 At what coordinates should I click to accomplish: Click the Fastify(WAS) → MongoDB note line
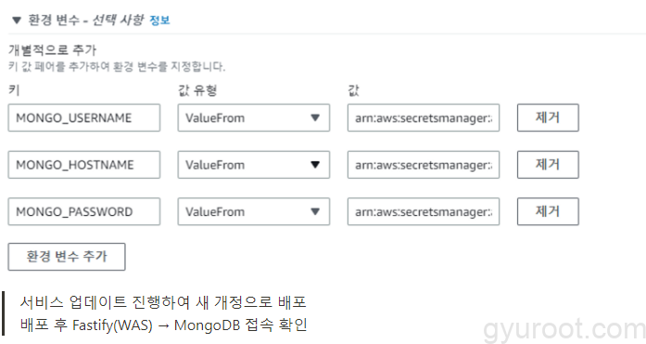[x=163, y=325]
